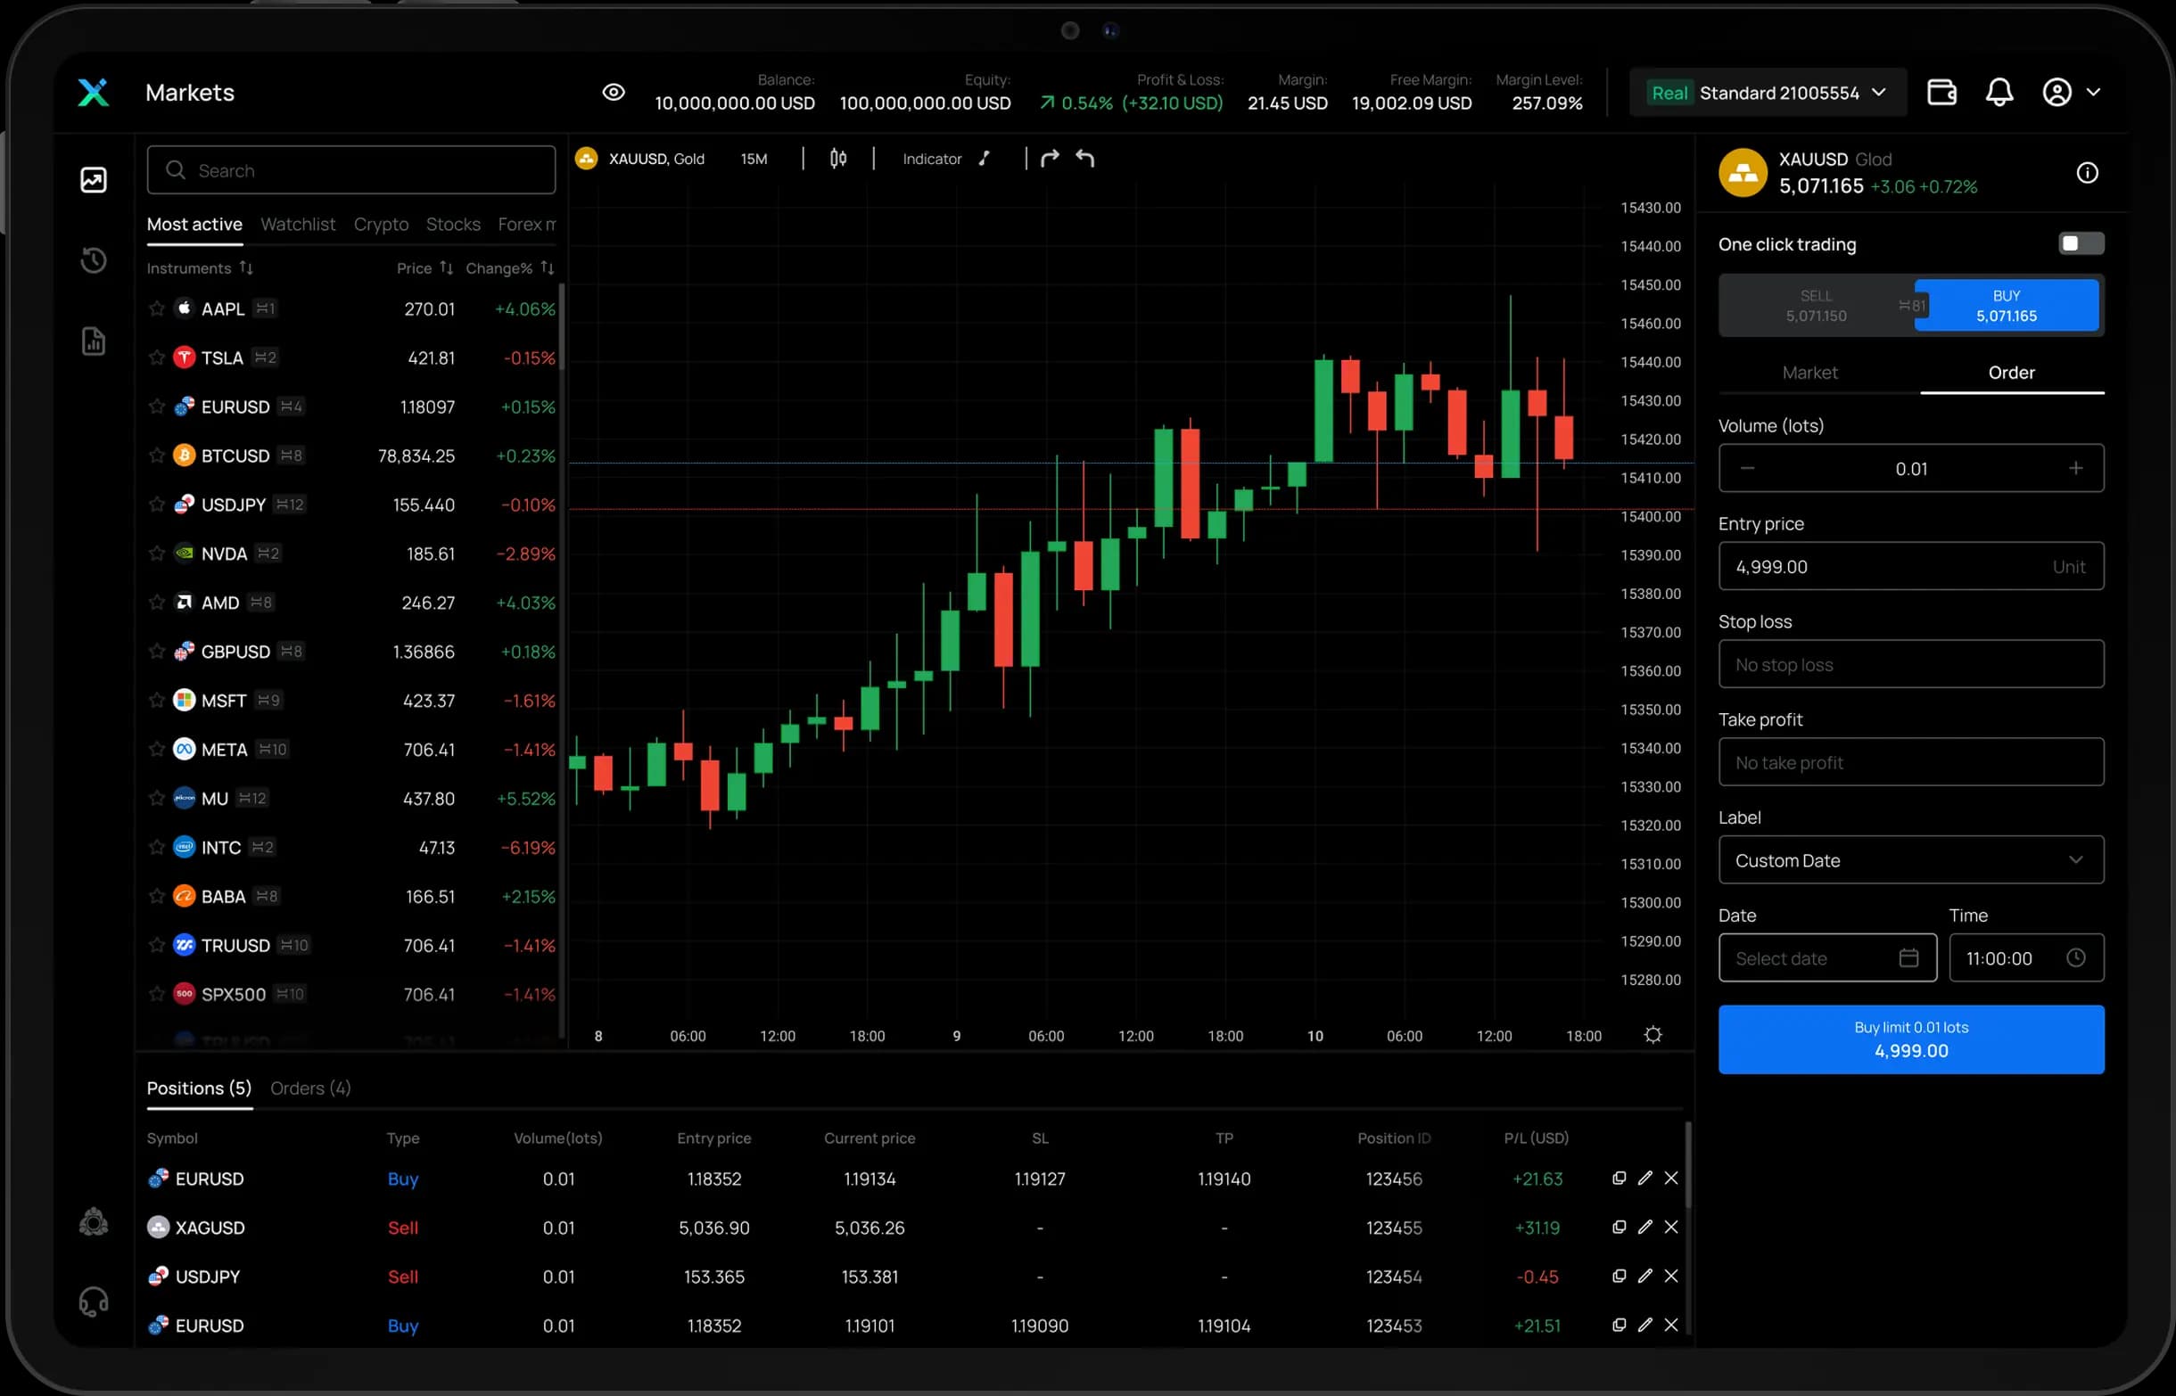
Task: Enable One click trading switch
Action: pyautogui.click(x=2081, y=243)
